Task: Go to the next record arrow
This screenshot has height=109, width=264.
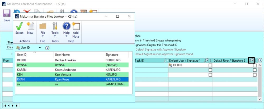Action: click(13, 106)
